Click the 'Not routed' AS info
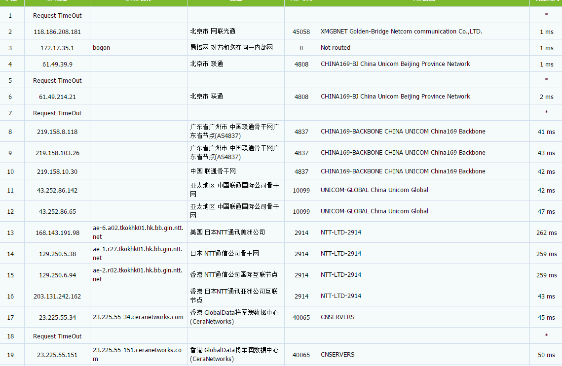The height and width of the screenshot is (366, 562). 336,48
